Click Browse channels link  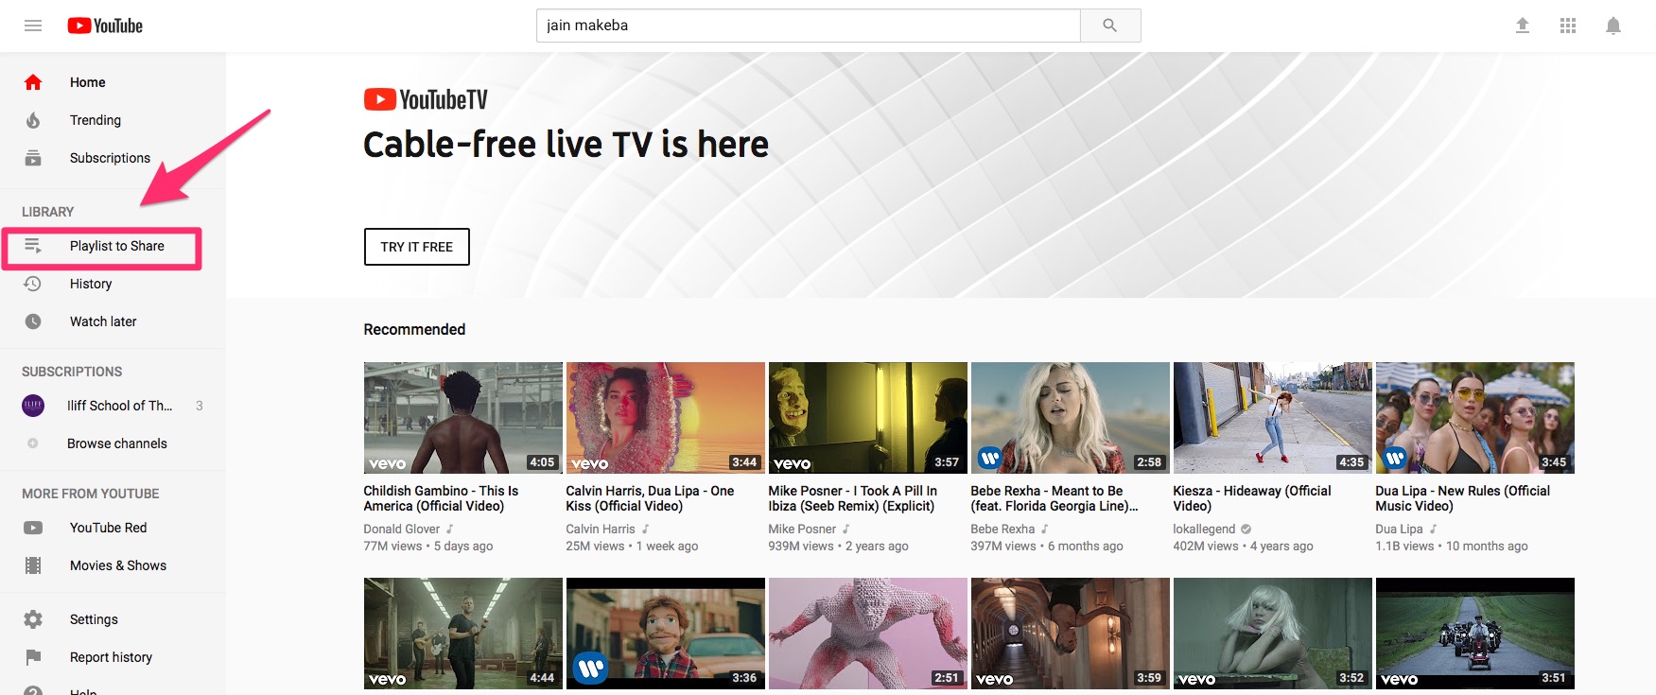coord(116,443)
